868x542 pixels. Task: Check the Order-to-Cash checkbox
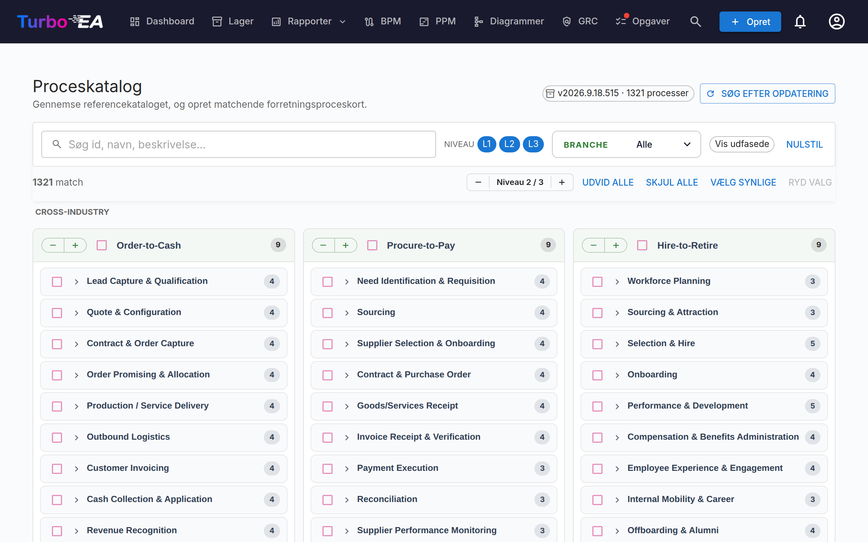click(x=102, y=245)
